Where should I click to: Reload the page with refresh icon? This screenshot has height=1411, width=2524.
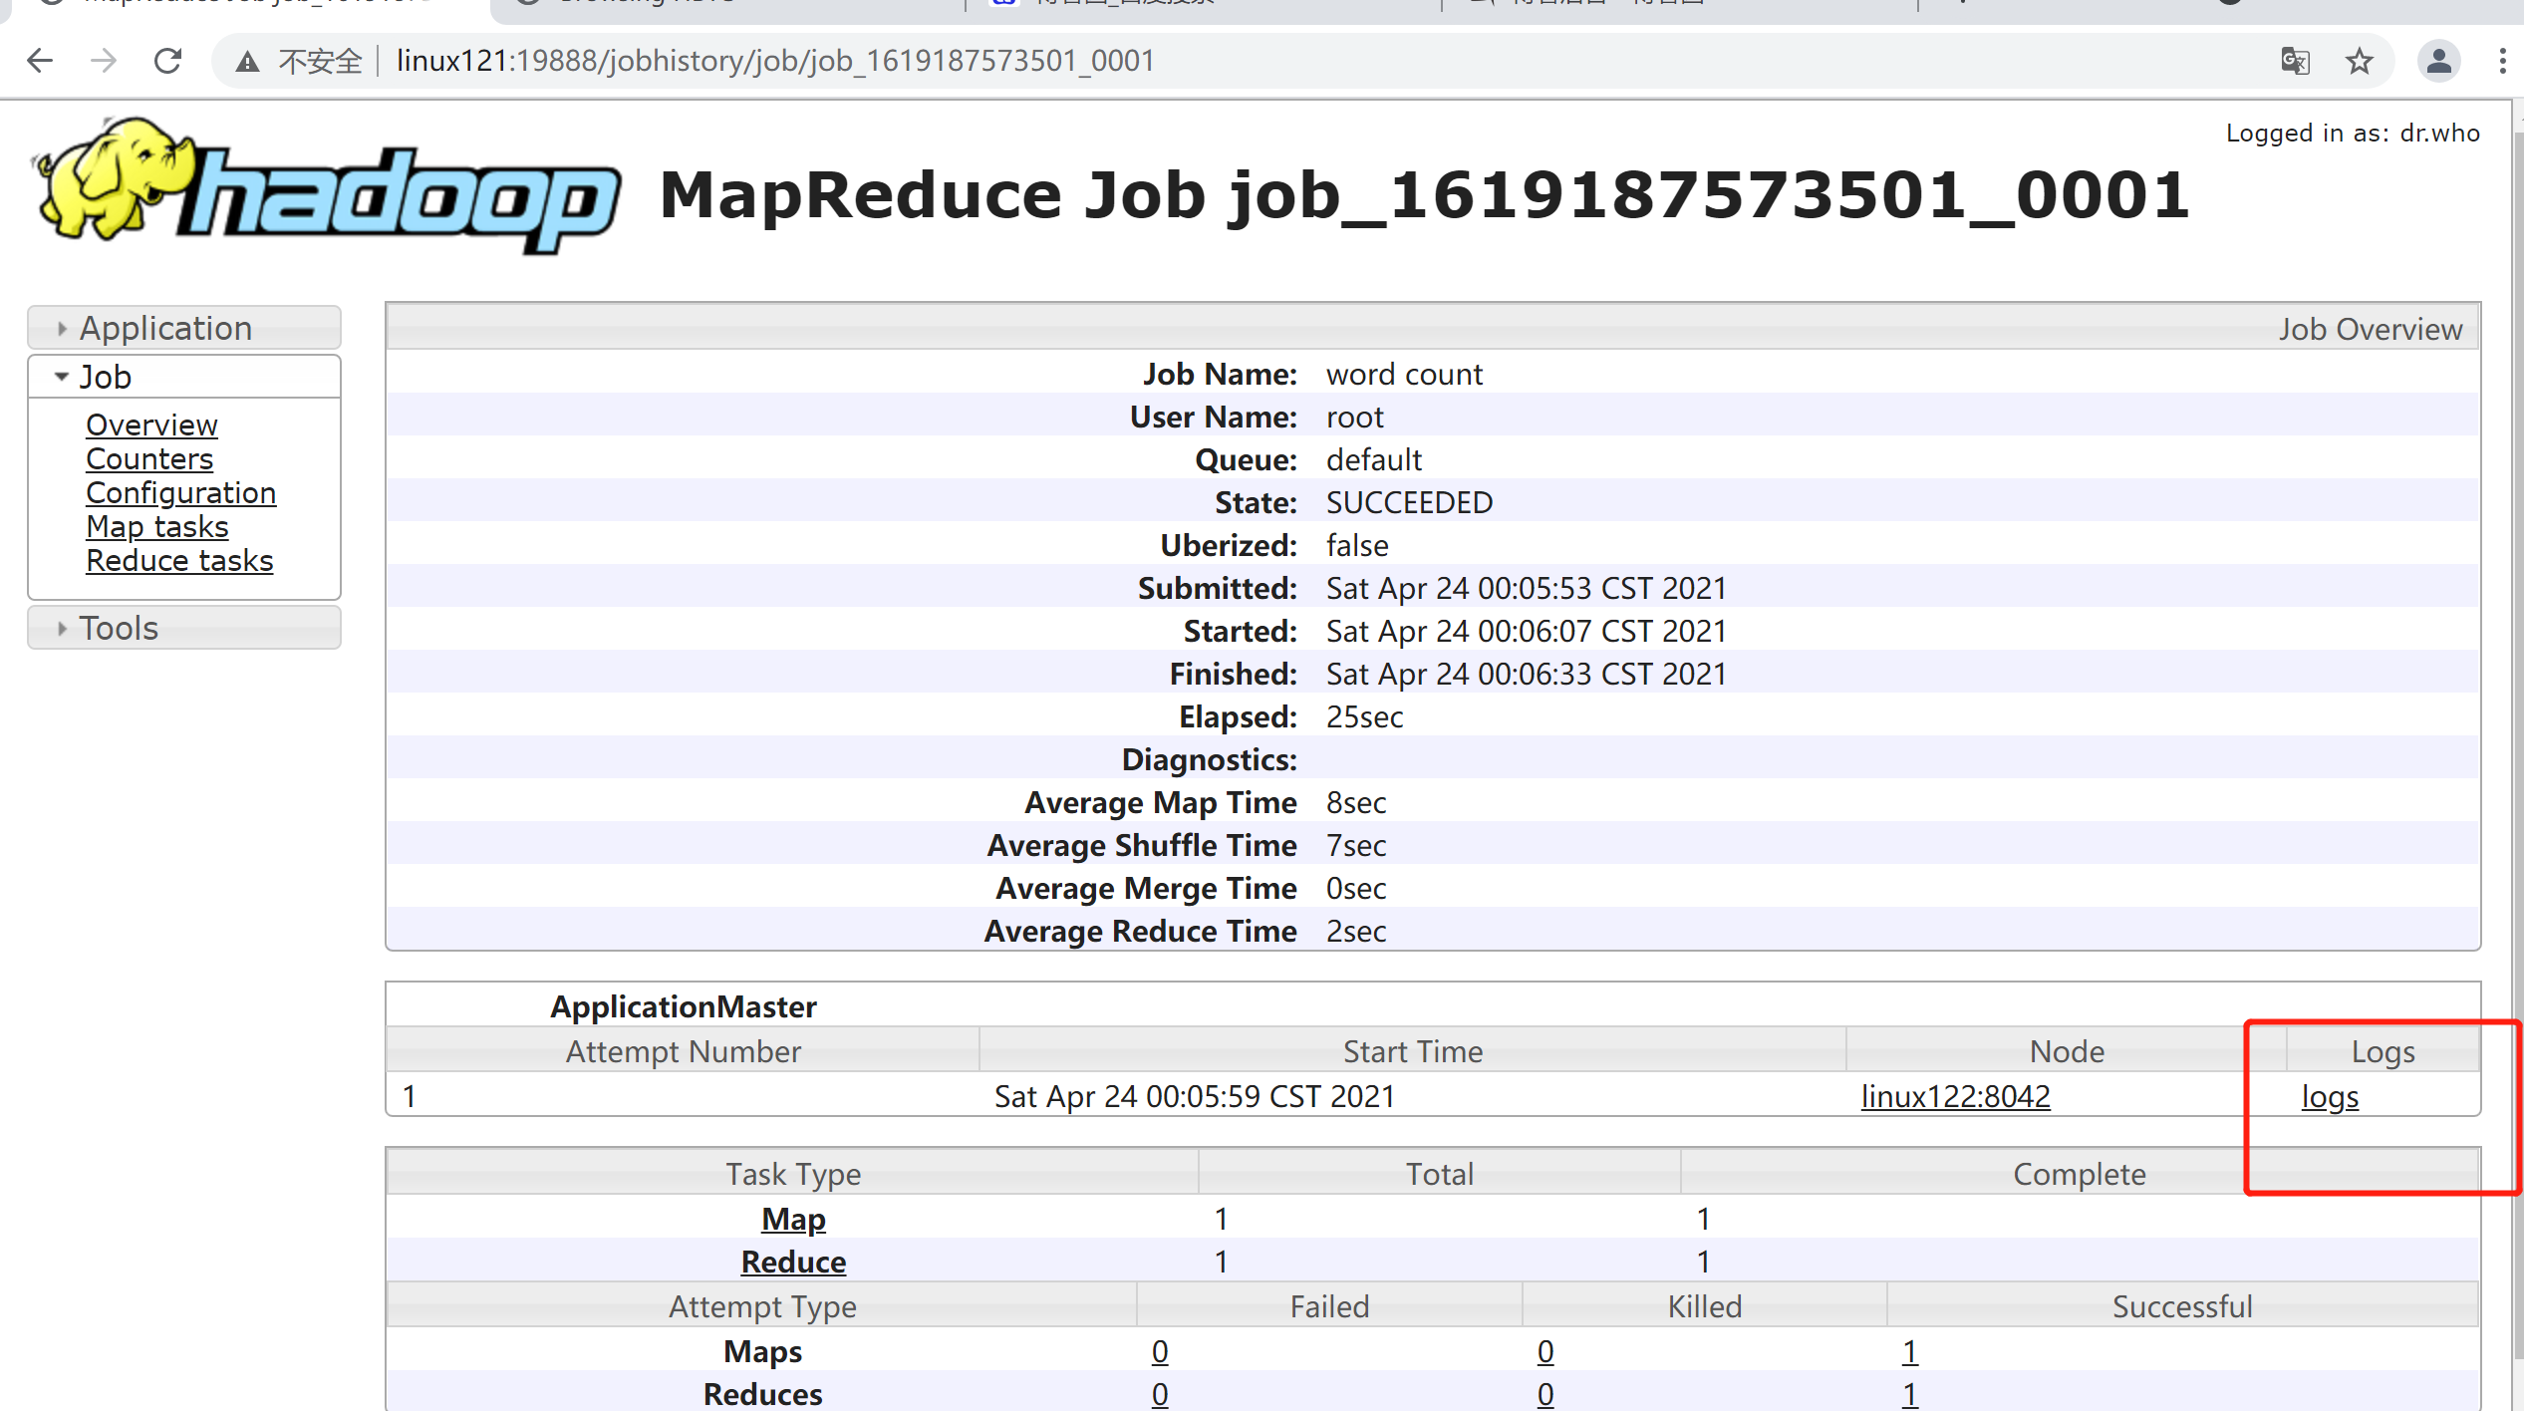click(x=168, y=61)
